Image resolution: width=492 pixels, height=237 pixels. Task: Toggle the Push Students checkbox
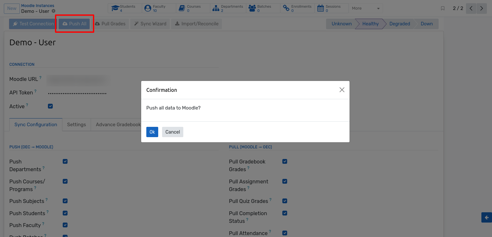(65, 213)
